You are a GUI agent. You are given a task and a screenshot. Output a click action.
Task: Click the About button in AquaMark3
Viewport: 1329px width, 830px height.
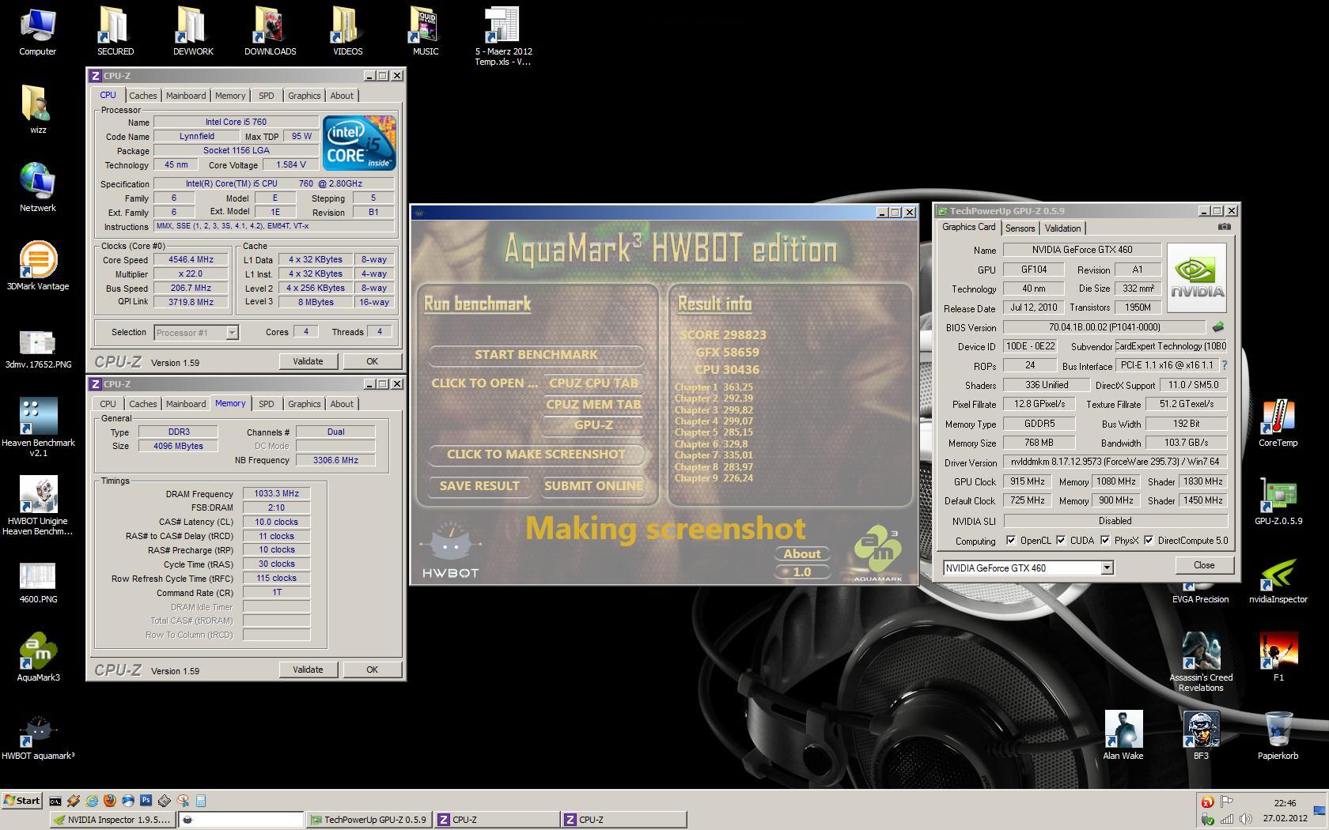point(802,554)
